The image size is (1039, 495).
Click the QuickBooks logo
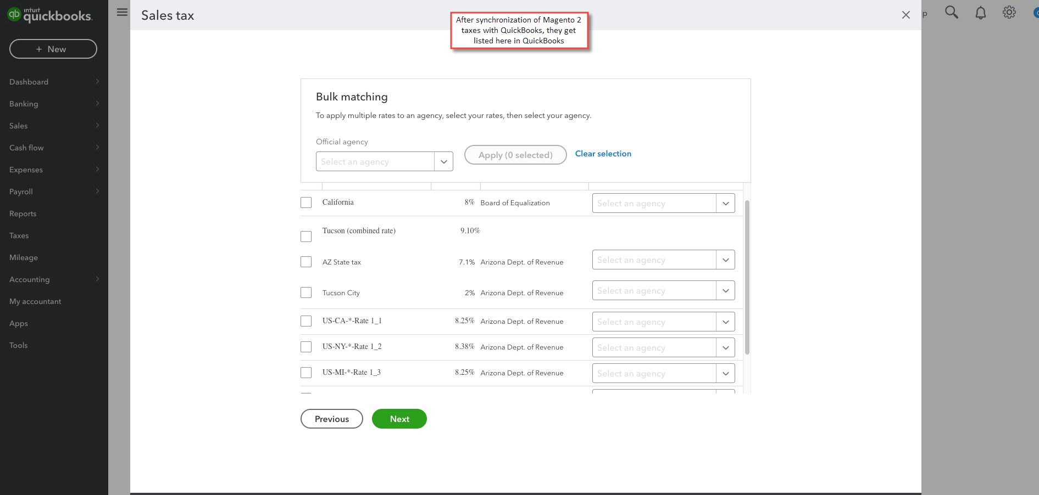49,15
